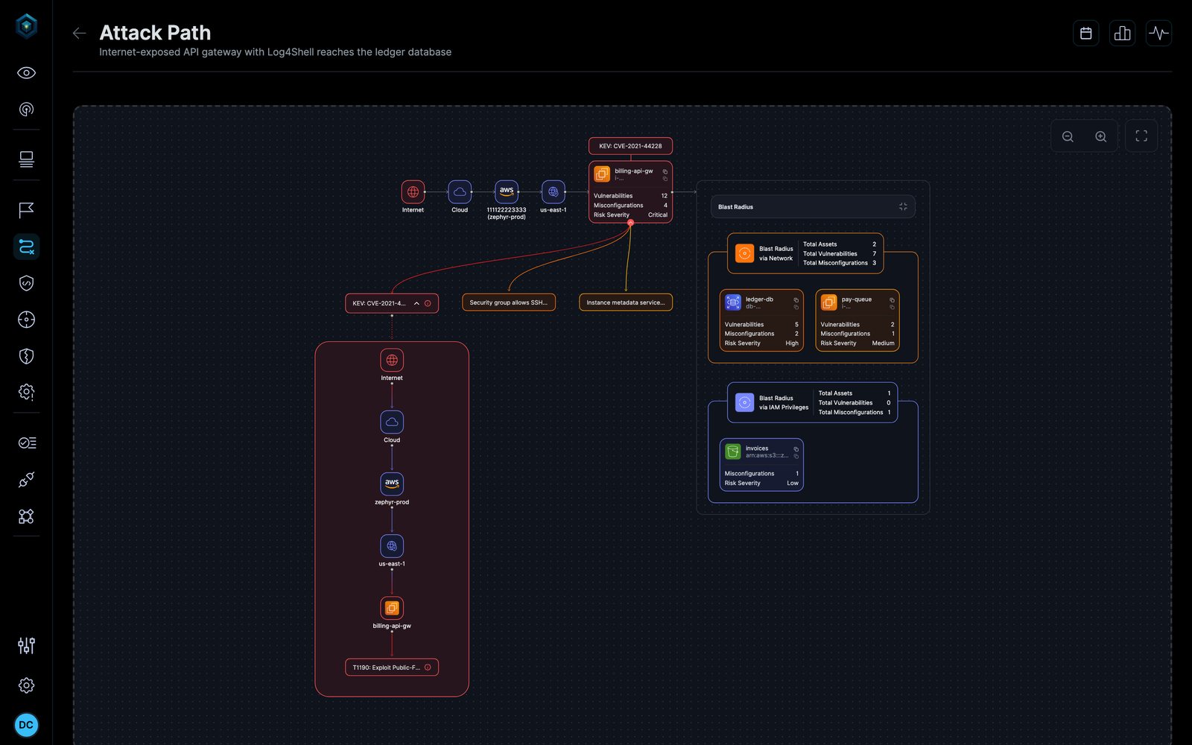
Task: Collapse the Blast Radius panel via its shrink icon
Action: pos(903,206)
